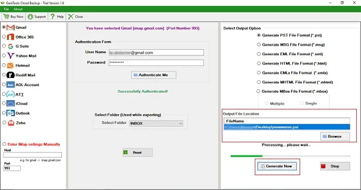The height and width of the screenshot is (190, 361).
Task: Choose Generate EMLx File Format option
Action: coord(259,72)
